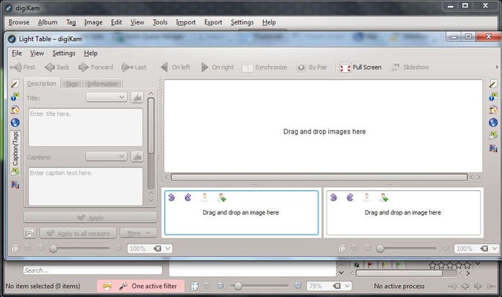
Task: Click Apply to all versions button
Action: tap(78, 233)
